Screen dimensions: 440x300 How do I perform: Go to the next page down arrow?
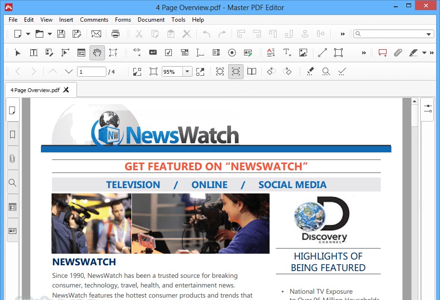point(68,71)
